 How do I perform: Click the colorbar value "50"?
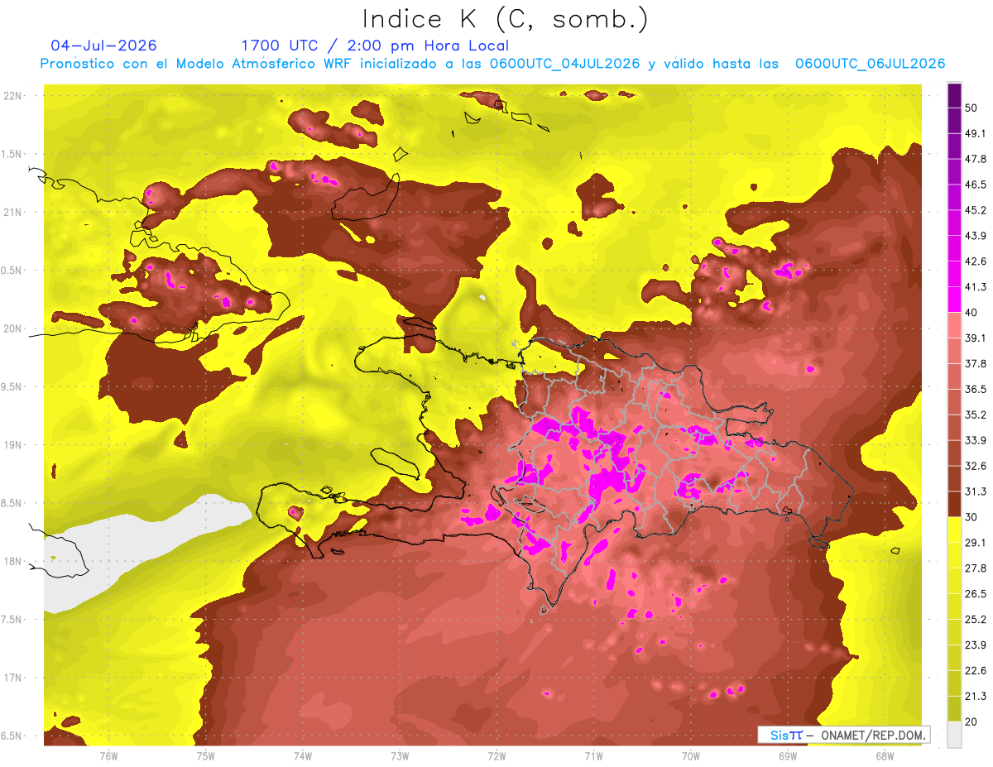(x=972, y=108)
